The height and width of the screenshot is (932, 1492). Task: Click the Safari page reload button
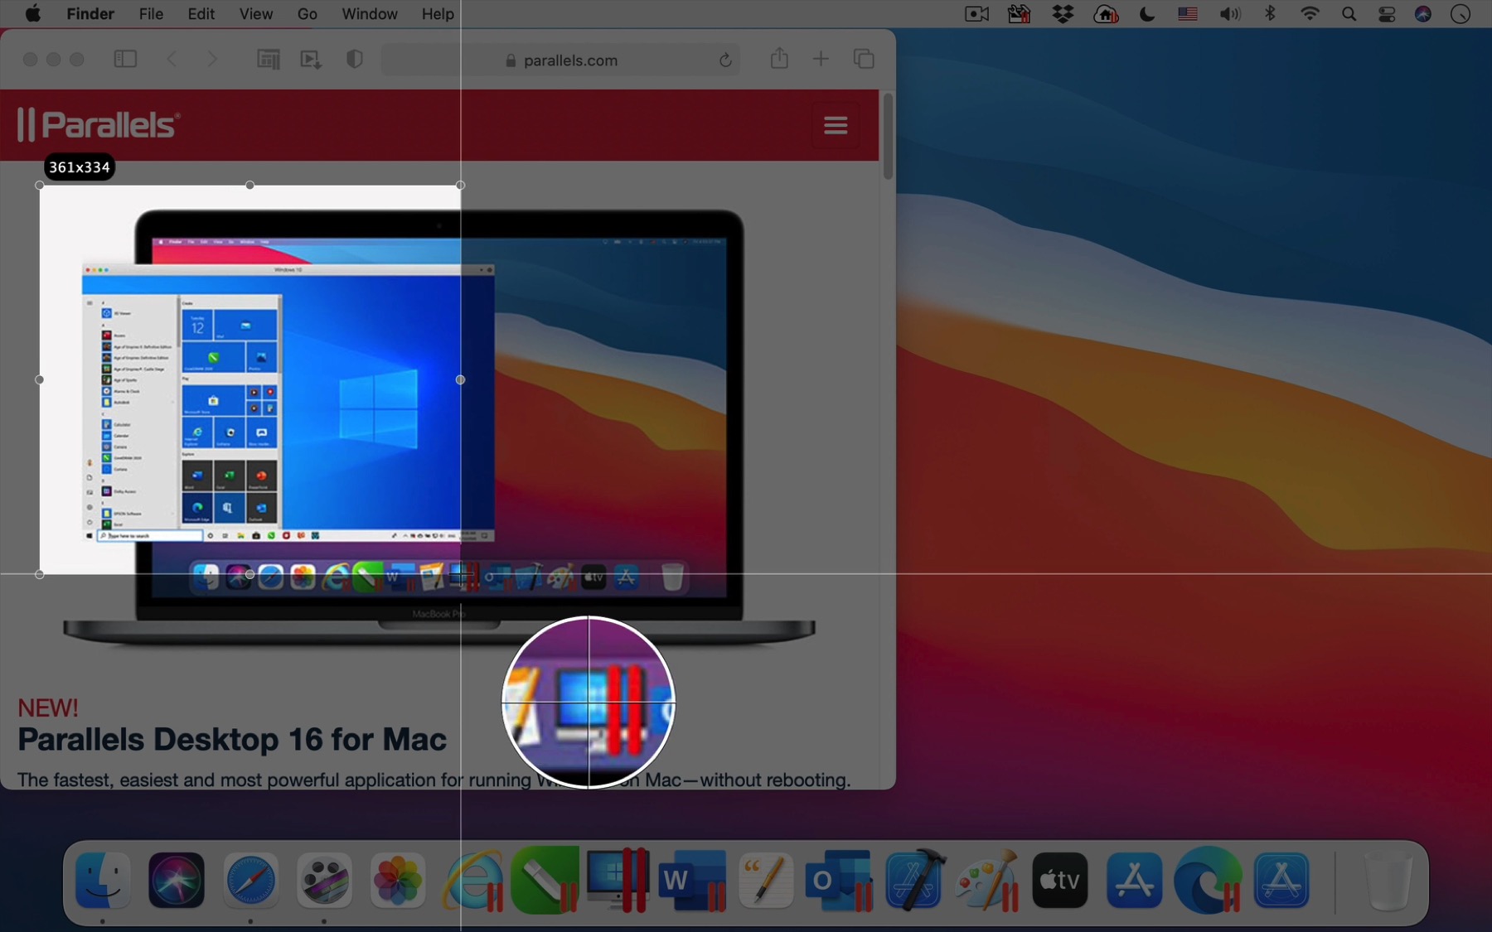724,60
